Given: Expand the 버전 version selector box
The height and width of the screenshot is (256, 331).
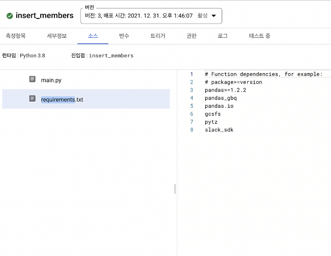Looking at the screenshot, I should [151, 16].
